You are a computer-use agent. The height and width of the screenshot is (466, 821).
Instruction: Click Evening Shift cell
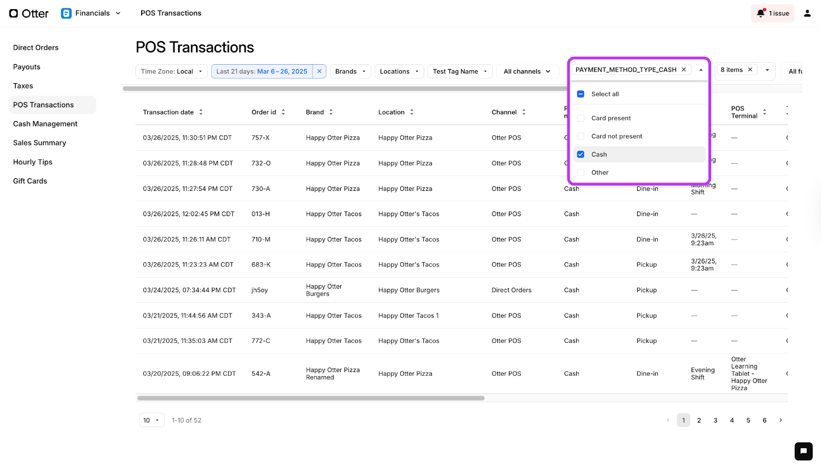(x=703, y=374)
